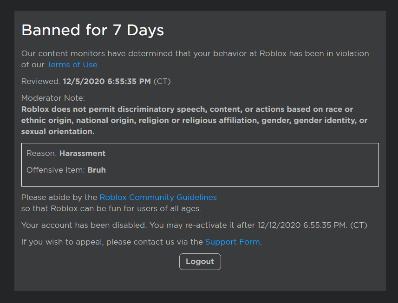
Task: Click the Logout button
Action: click(200, 261)
